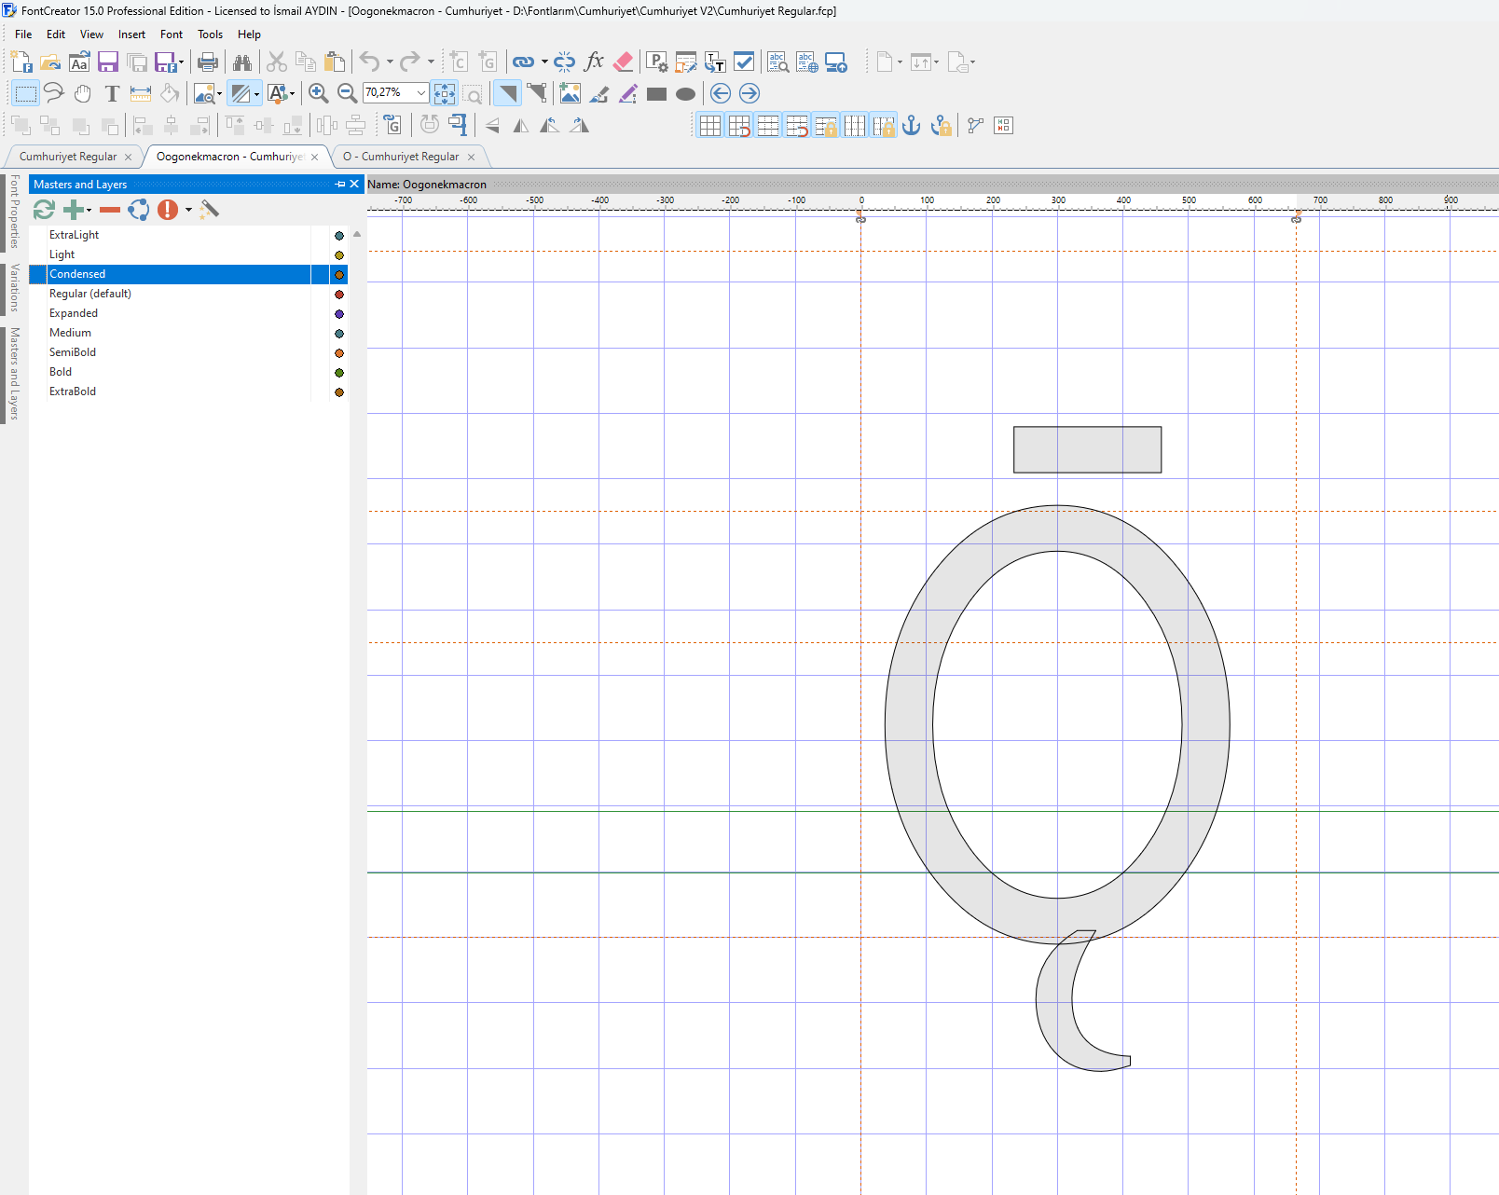The width and height of the screenshot is (1499, 1195).
Task: Expand the redo history arrow
Action: click(x=431, y=62)
